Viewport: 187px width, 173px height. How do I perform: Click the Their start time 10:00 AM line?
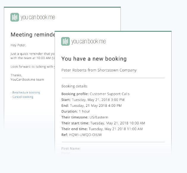tap(103, 123)
